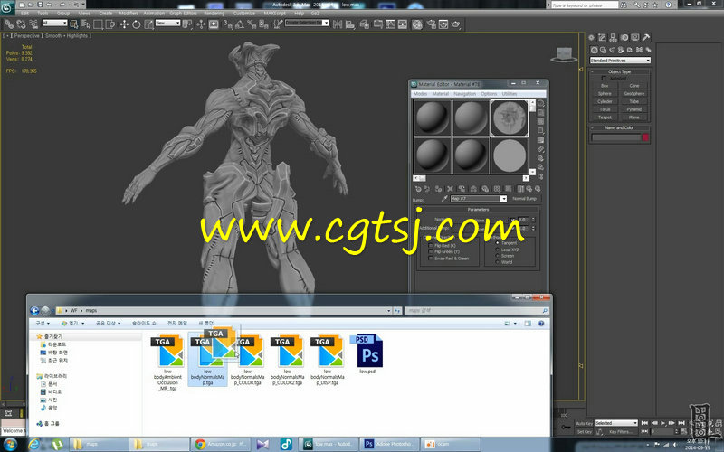Screen dimensions: 724x452
Task: Toggle the Angle Snap button
Action: (240, 24)
